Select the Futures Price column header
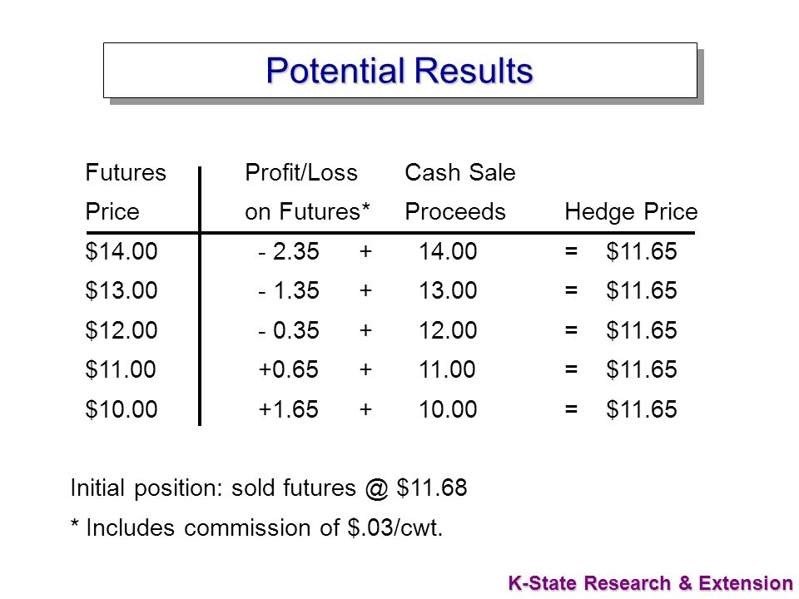The width and height of the screenshot is (799, 599). (126, 192)
